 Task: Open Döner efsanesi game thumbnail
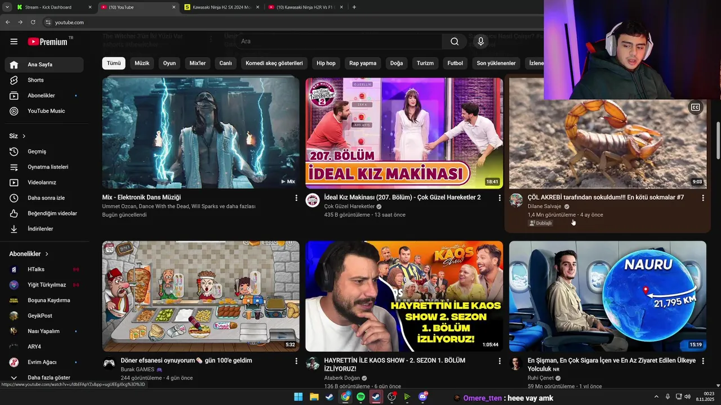(x=201, y=296)
